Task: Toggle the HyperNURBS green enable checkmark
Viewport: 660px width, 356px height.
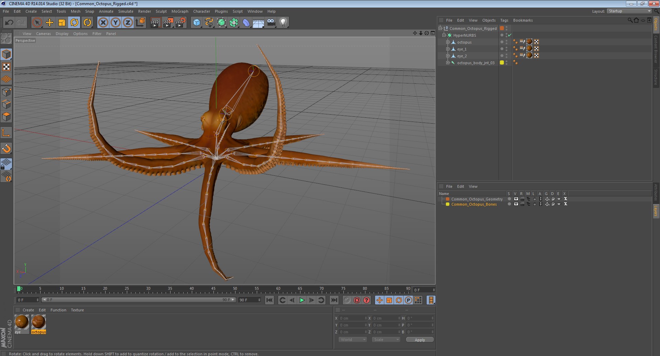Action: click(x=510, y=35)
